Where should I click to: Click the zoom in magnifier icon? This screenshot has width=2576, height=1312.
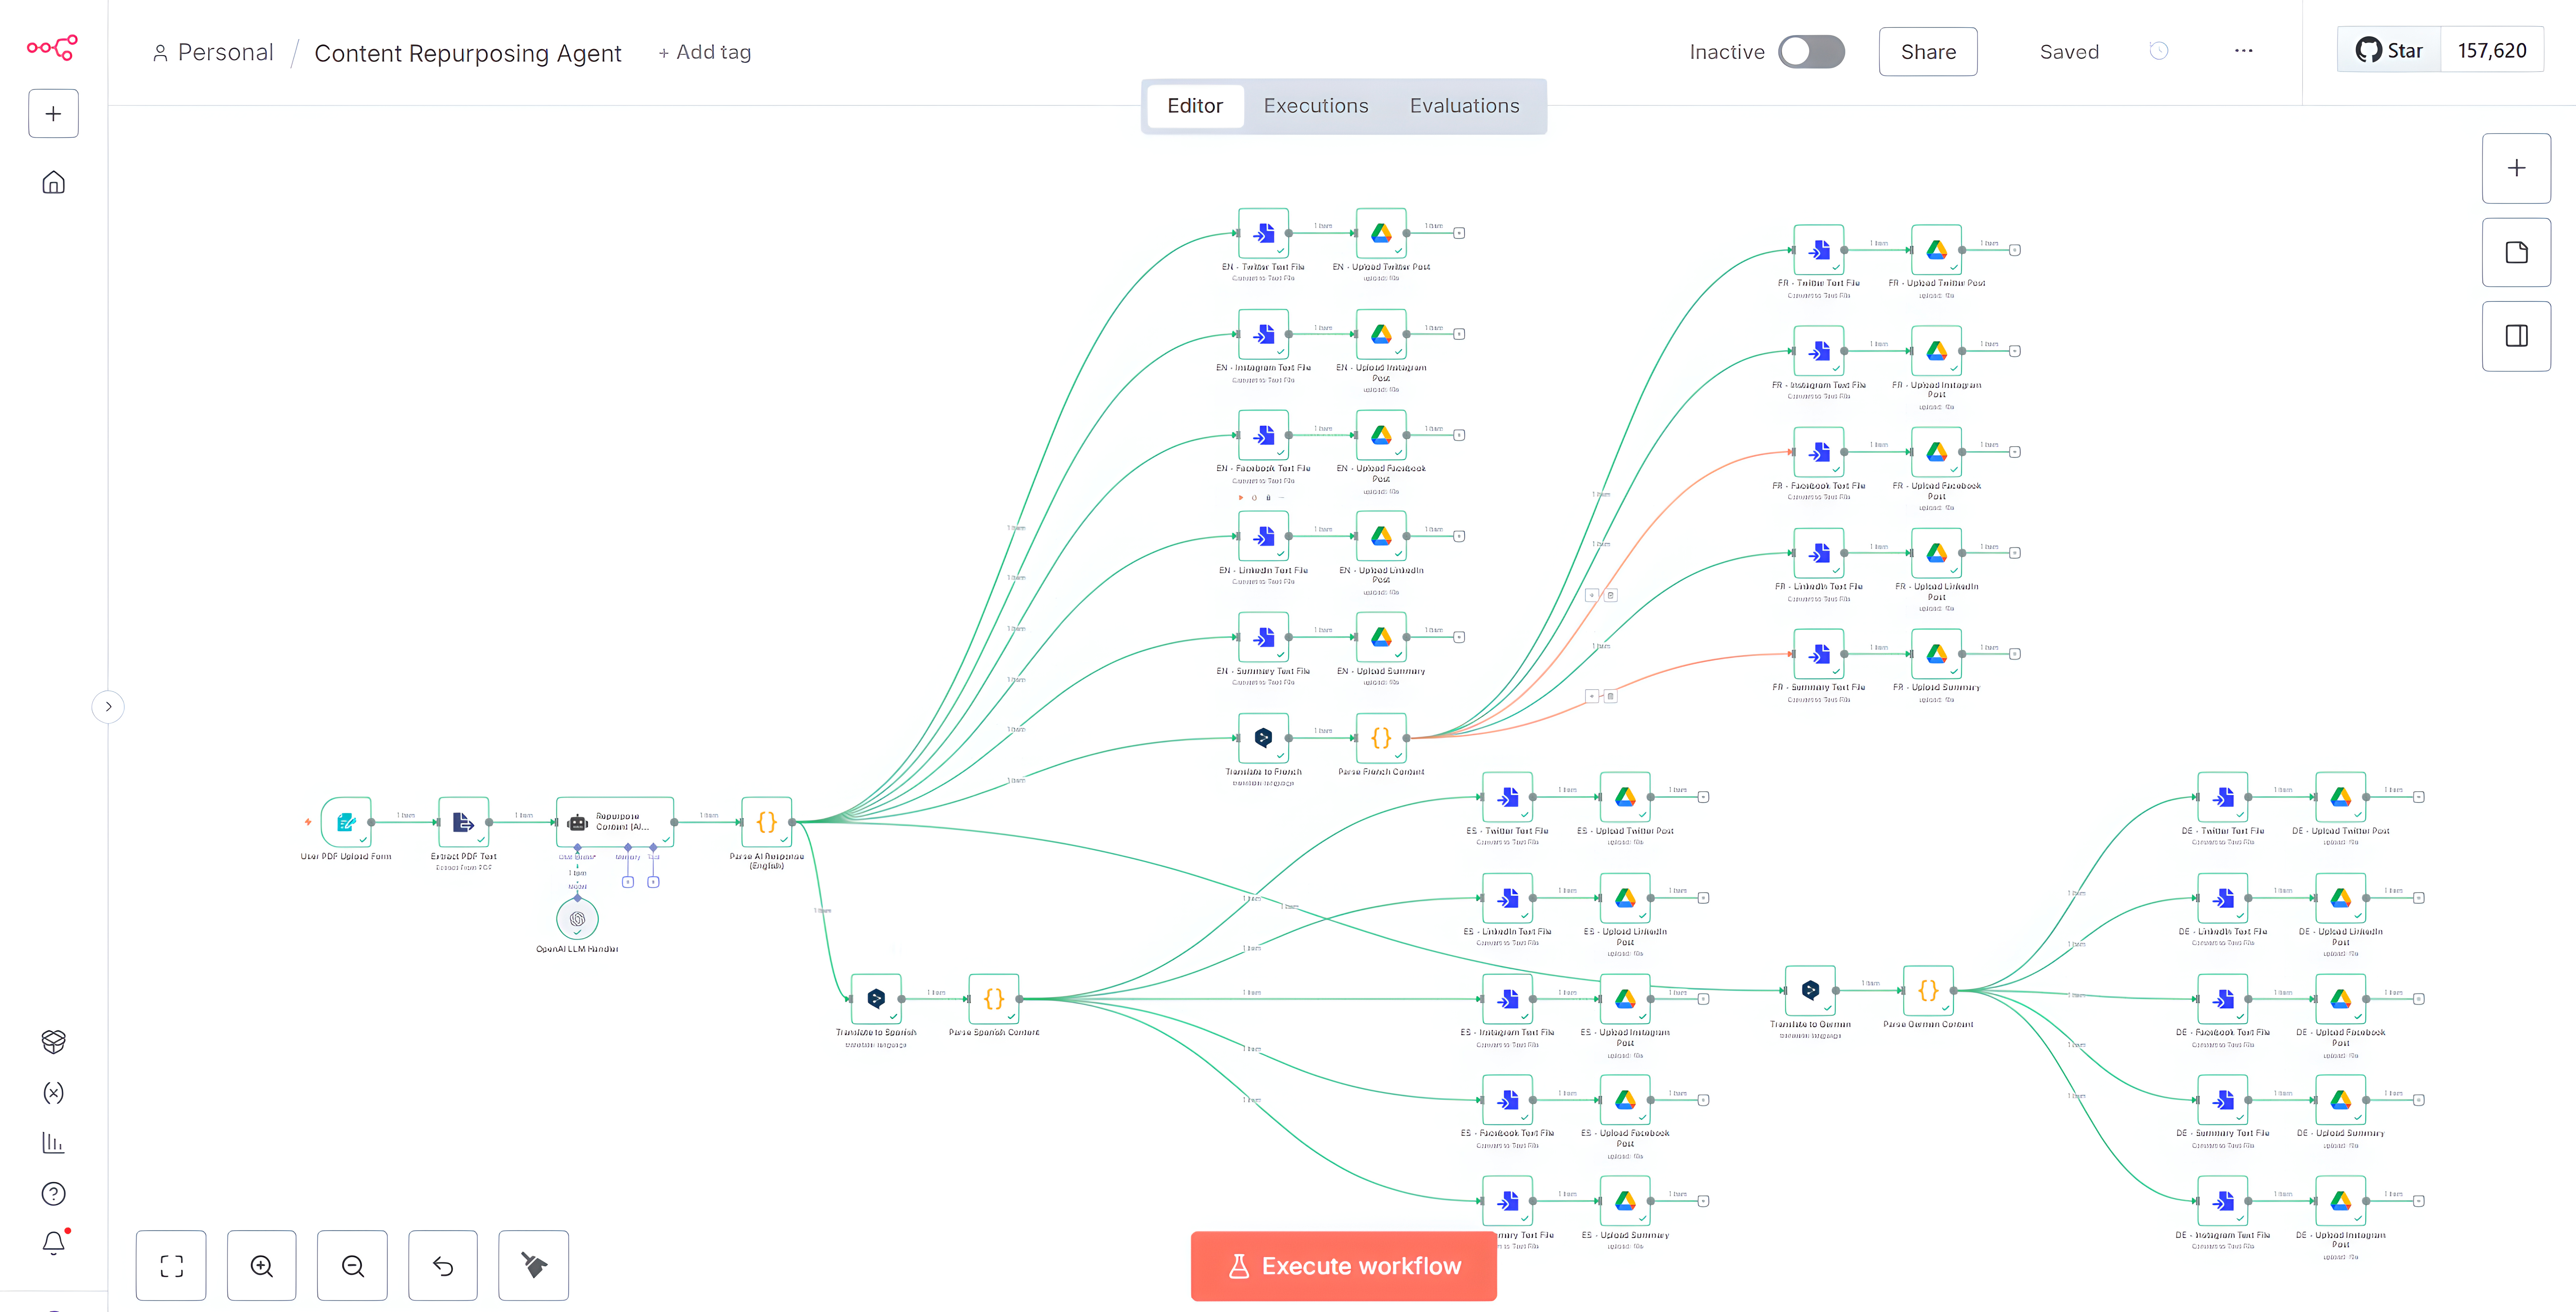(262, 1266)
